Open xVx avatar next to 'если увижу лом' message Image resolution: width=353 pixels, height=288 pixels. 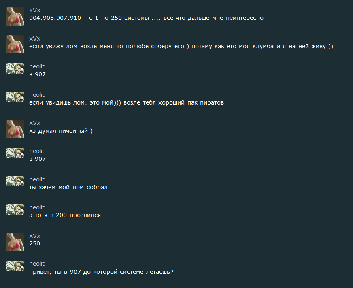coord(15,44)
